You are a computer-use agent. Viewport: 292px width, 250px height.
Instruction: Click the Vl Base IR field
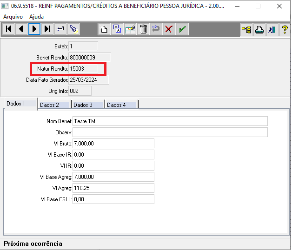pos(113,155)
